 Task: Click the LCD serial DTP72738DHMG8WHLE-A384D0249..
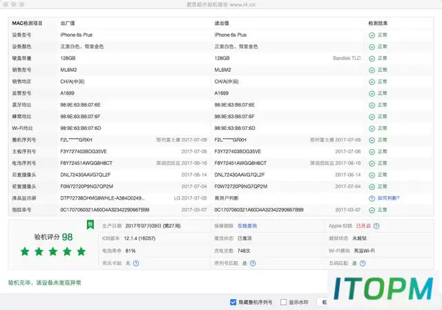102,198
